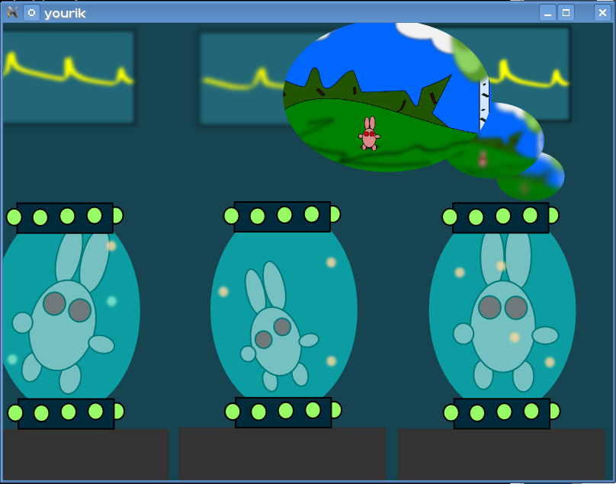Click the left heartbeat monitor screen
Viewport: 616px width, 484px height.
[x=67, y=76]
